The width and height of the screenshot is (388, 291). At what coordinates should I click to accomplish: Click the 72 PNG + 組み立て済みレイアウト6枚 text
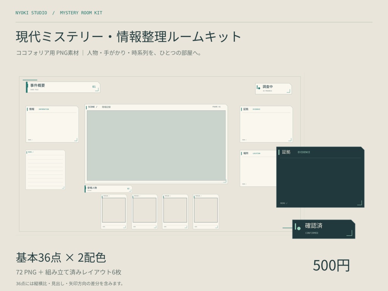point(69,272)
